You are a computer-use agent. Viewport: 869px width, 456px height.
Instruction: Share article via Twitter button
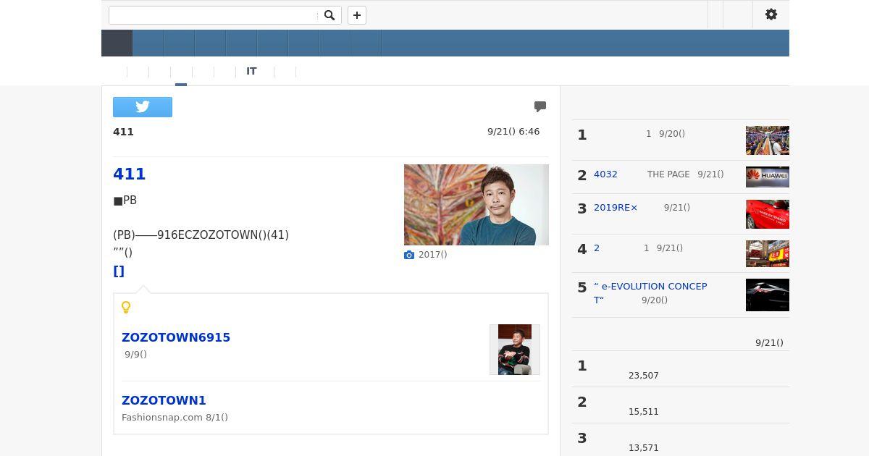pos(143,107)
